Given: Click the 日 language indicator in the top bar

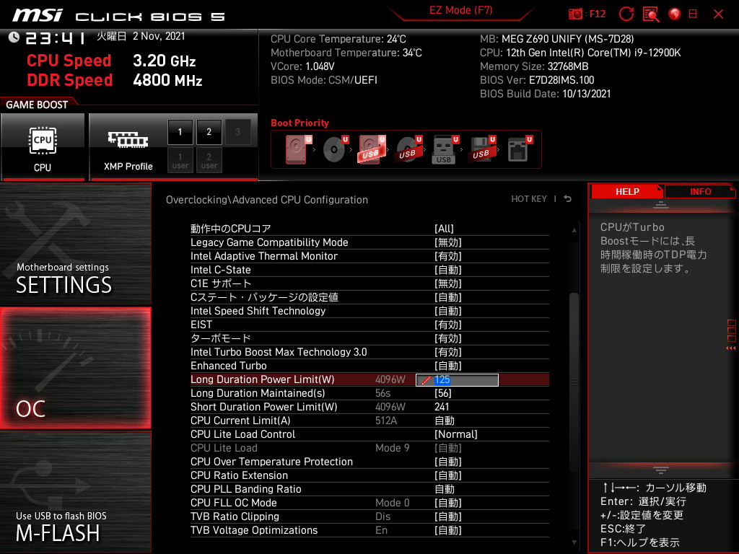Looking at the screenshot, I should (x=693, y=14).
